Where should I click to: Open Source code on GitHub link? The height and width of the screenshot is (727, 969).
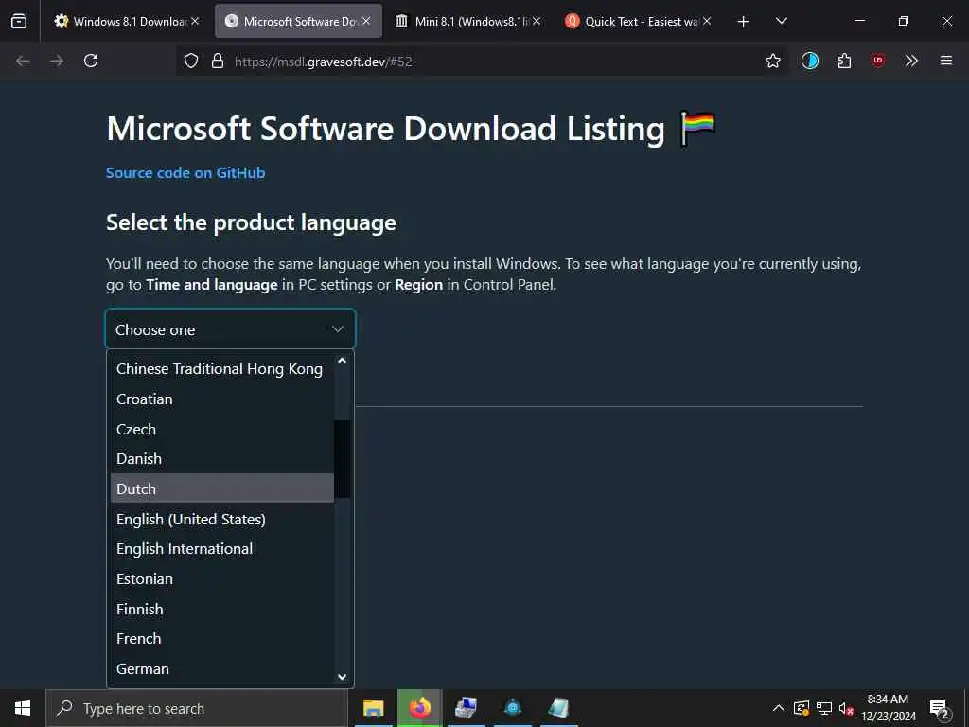click(185, 173)
